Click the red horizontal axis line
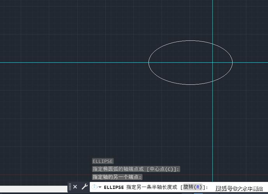This screenshot has height=194, width=268. point(39,175)
